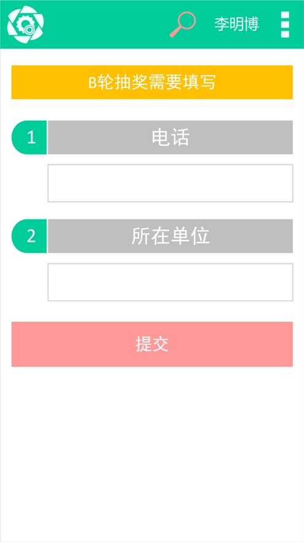
Task: Open search with the pink magnifier icon
Action: pos(182,24)
